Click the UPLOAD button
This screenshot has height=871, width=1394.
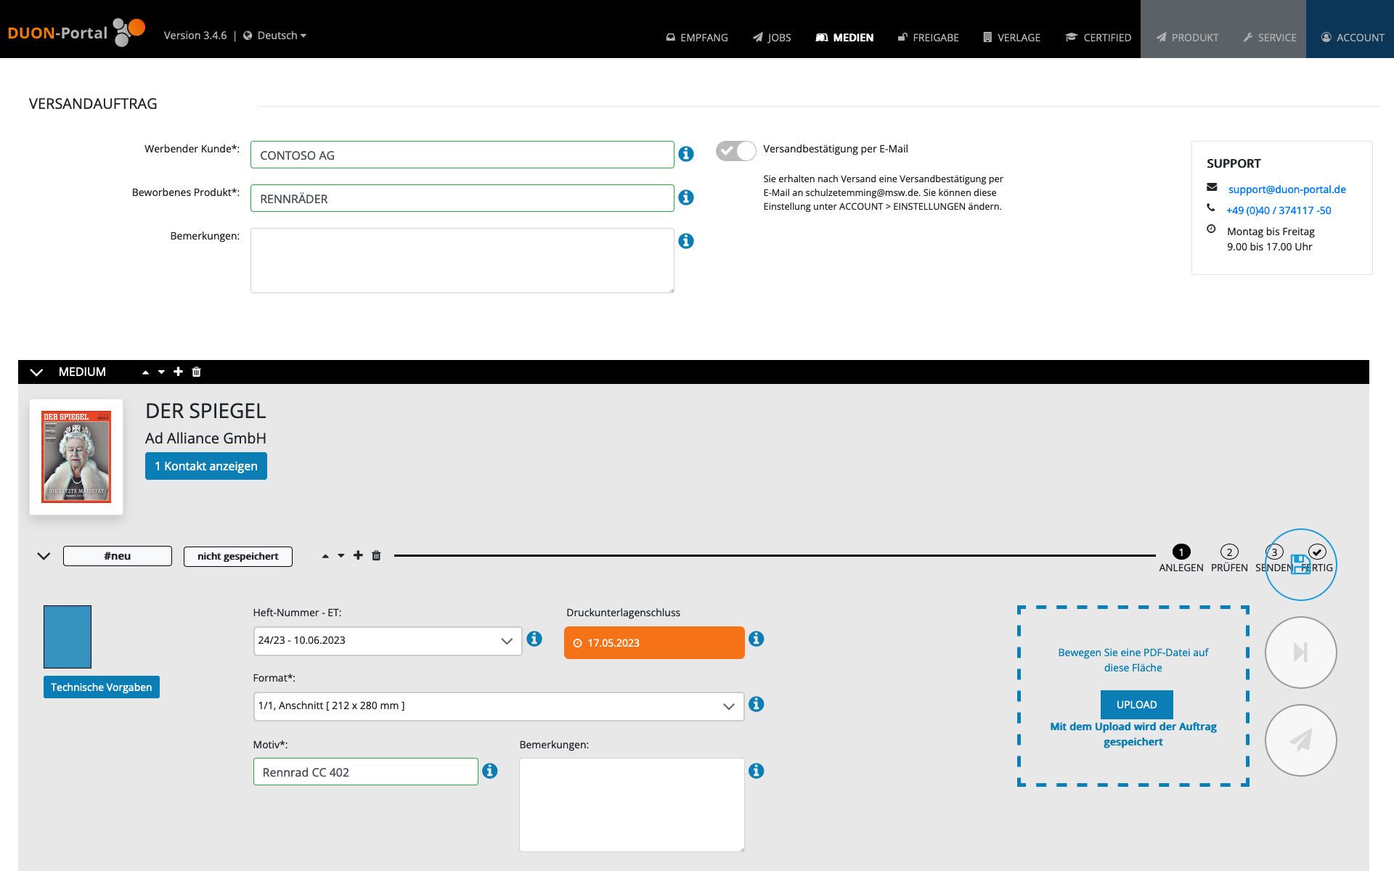point(1136,705)
